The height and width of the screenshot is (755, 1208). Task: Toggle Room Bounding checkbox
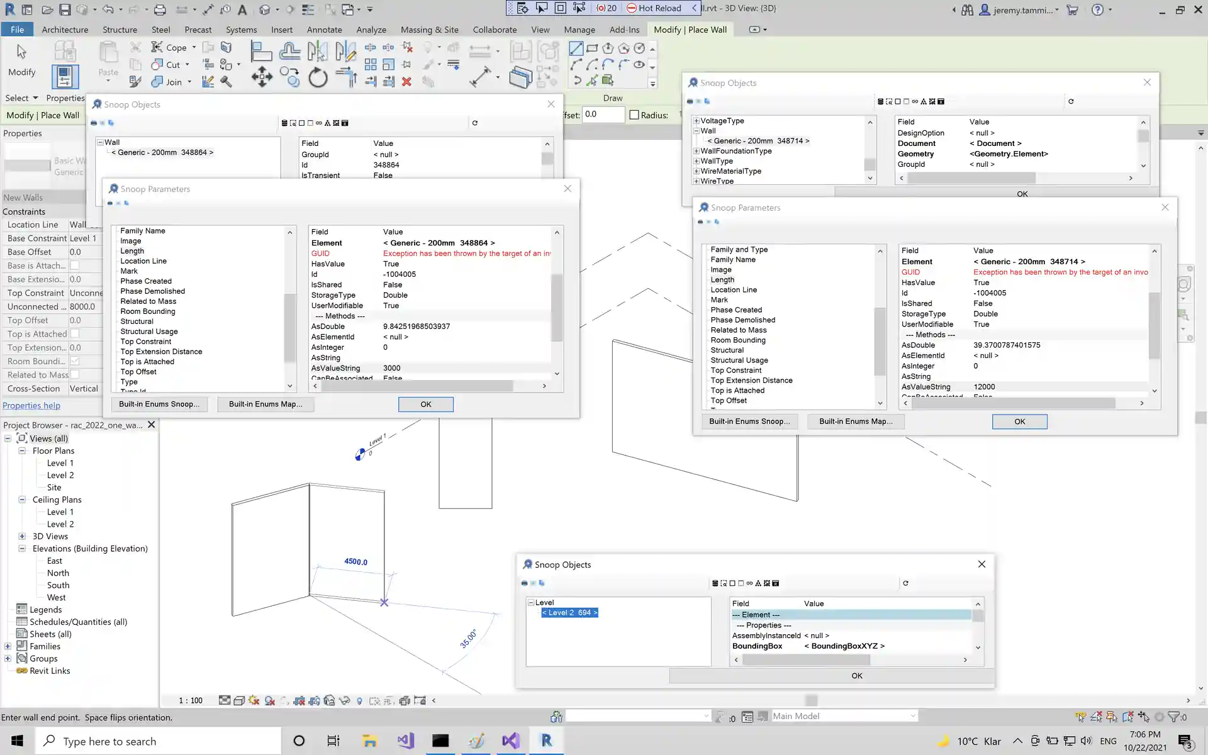[x=75, y=361]
